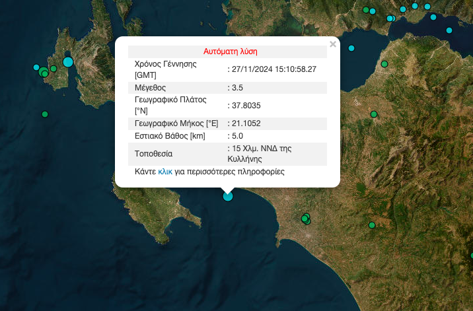Click the lone green marker east of the marker cluster

pos(372,225)
